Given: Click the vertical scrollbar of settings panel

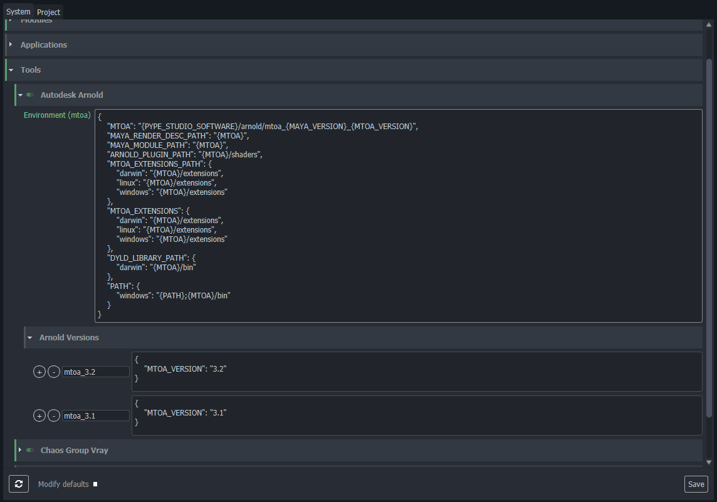Looking at the screenshot, I should tap(709, 238).
